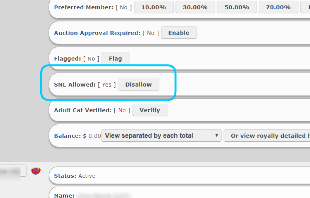The height and width of the screenshot is (198, 310).
Task: Enable Auction Approval Required
Action: (179, 33)
